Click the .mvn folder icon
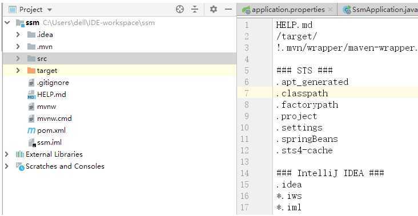418x216 pixels. click(x=31, y=47)
